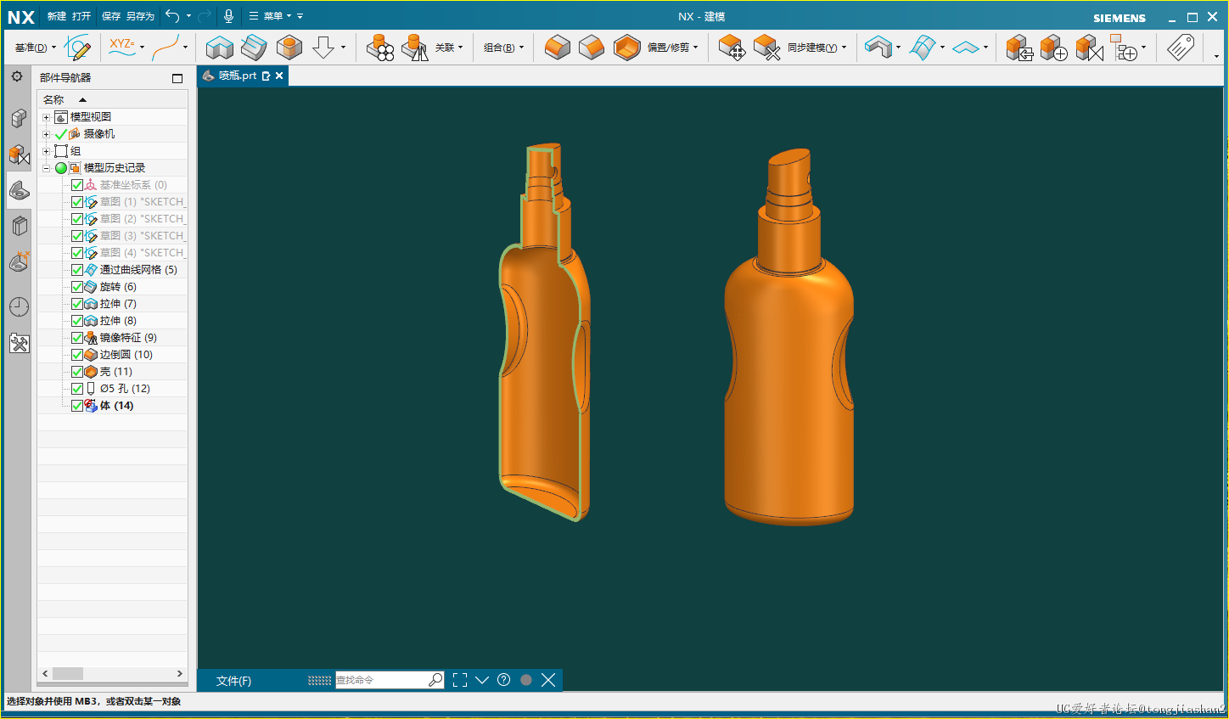This screenshot has width=1229, height=719.
Task: Click the navigator horizontal scrollbar thumb
Action: pos(68,674)
